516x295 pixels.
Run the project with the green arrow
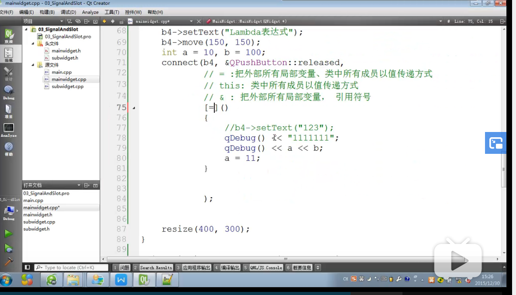tap(9, 234)
